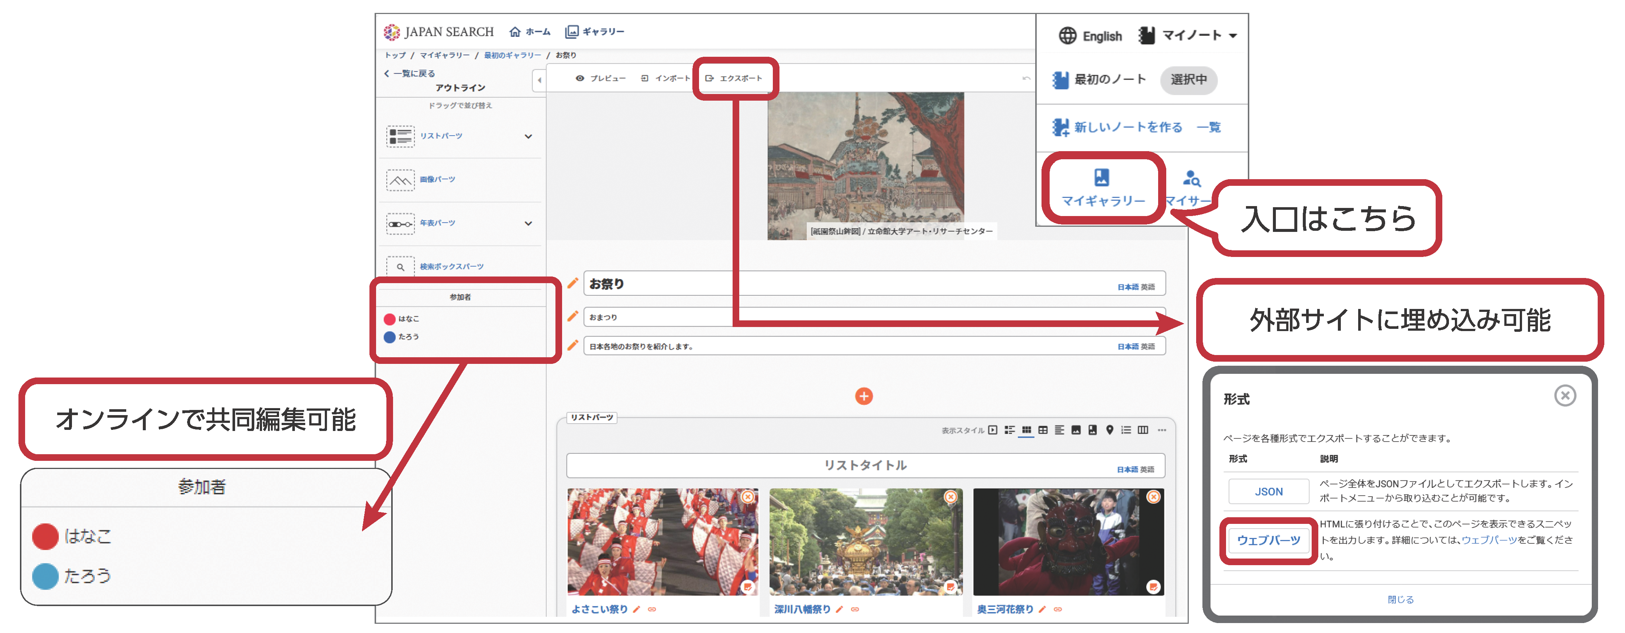Switch language to English
This screenshot has height=633, width=1625.
1090,36
